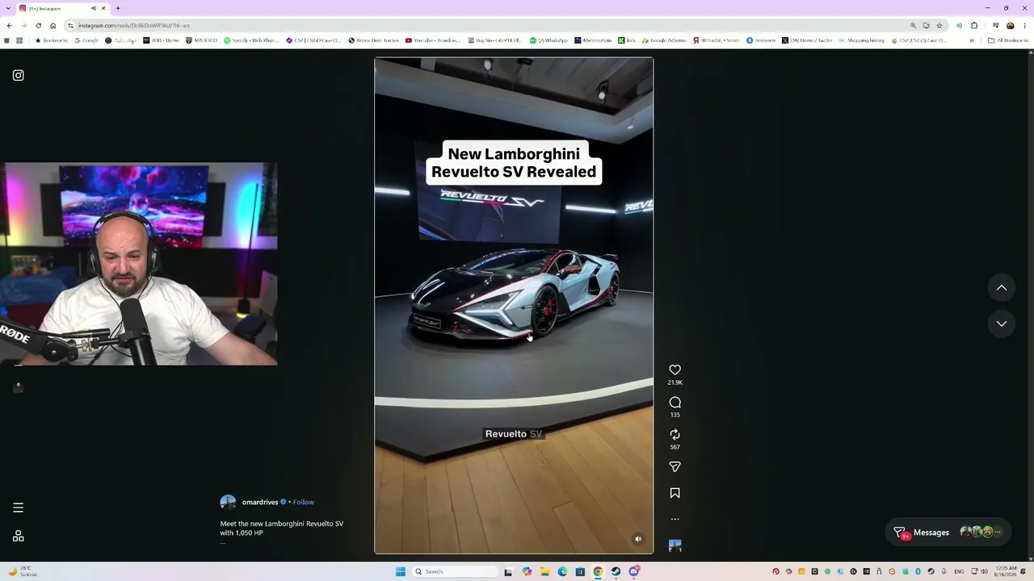Pause the reel by clicking the video
This screenshot has width=1034, height=581.
514,305
